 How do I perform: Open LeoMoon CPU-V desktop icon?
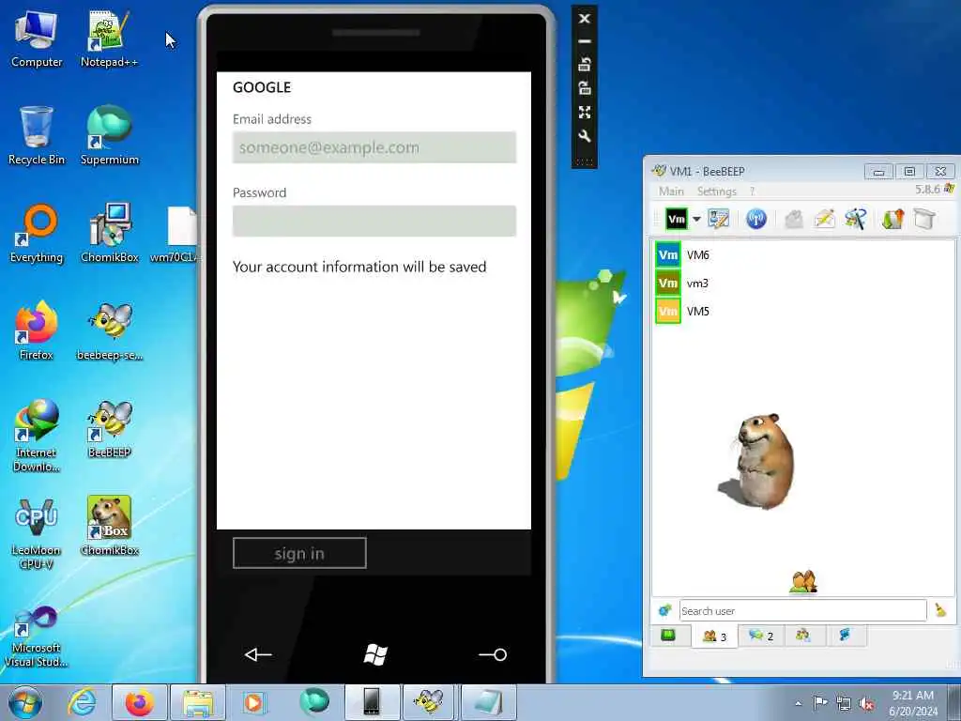coord(37,533)
